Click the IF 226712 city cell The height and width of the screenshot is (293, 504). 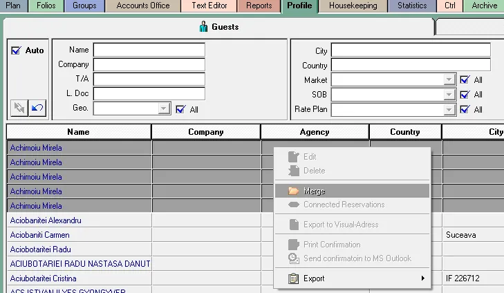tap(473, 278)
